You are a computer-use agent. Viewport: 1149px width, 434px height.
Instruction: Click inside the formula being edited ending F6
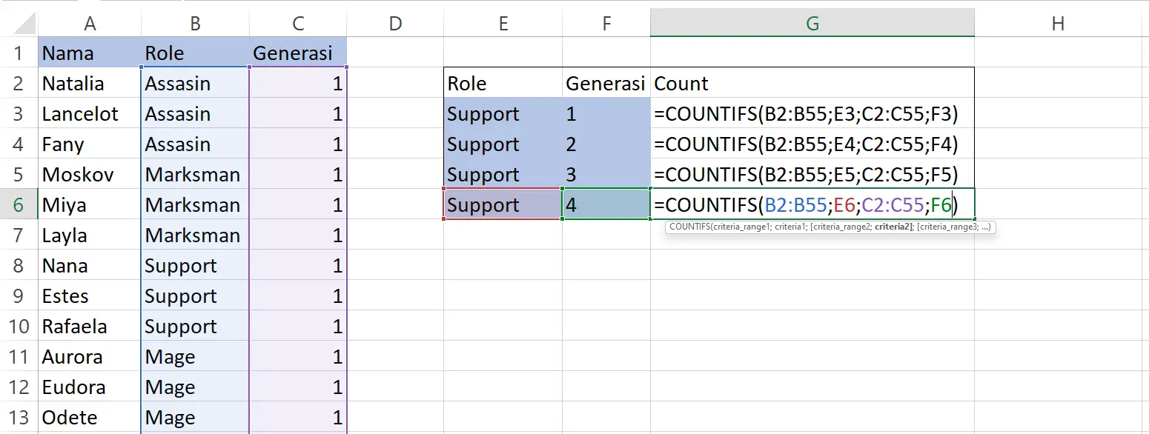(812, 205)
